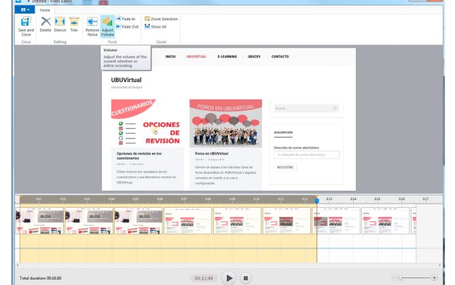Click the blue playhead marker on timeline
Viewport: 455px width, 285px height.
(317, 200)
